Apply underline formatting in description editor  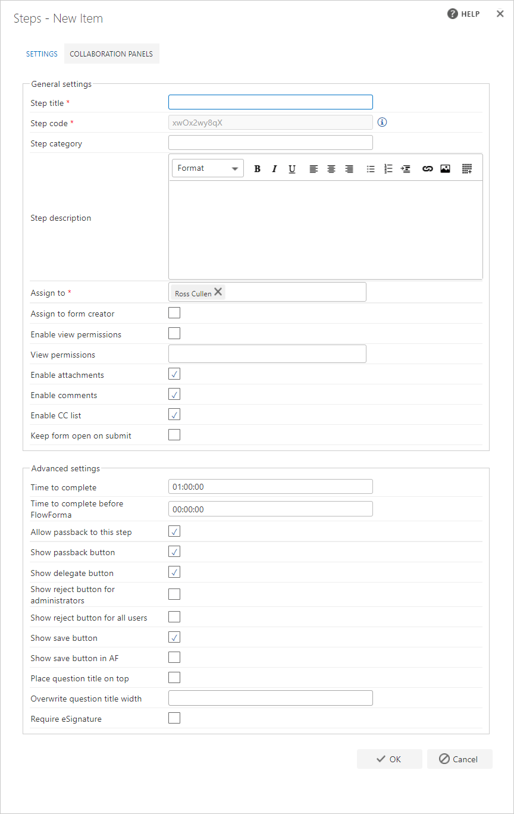point(292,168)
